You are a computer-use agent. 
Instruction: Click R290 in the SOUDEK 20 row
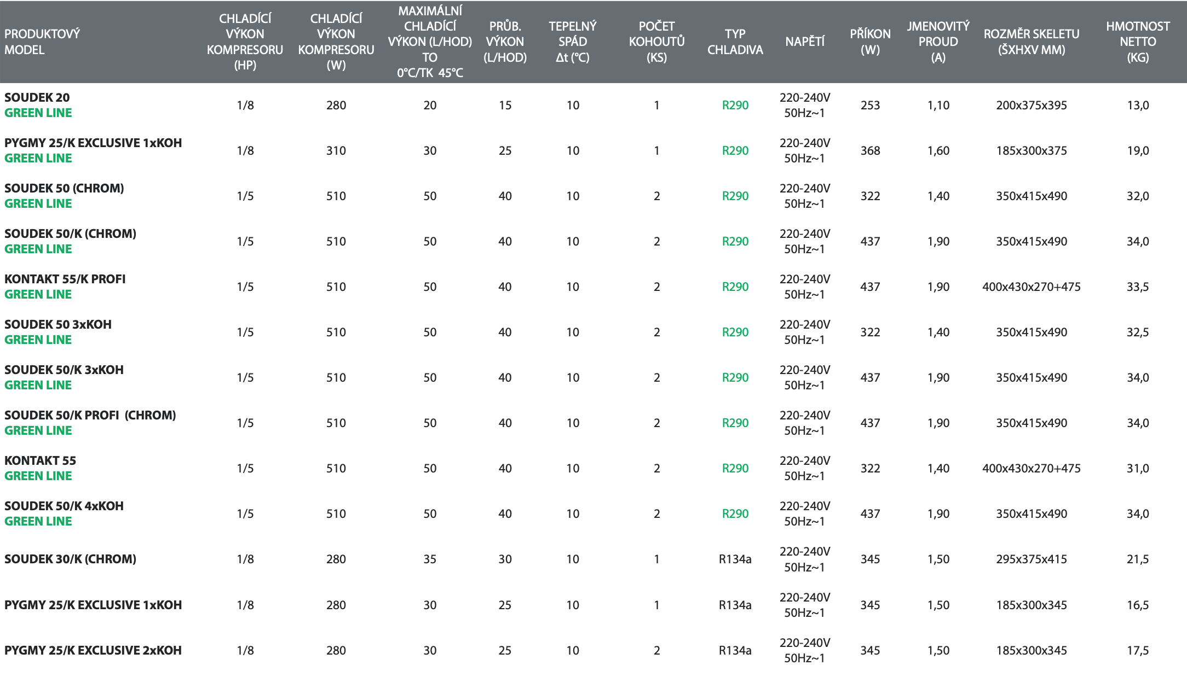tap(735, 105)
